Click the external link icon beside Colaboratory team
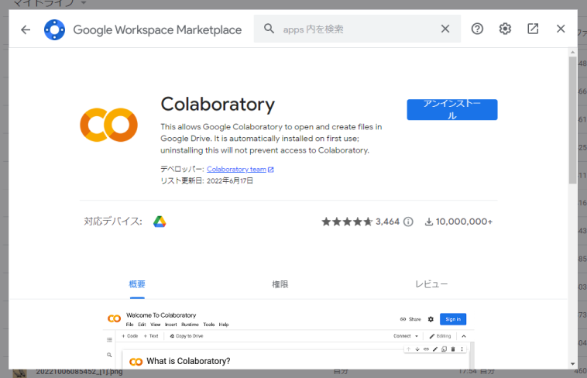Screen dimensions: 587x378 click(x=271, y=170)
